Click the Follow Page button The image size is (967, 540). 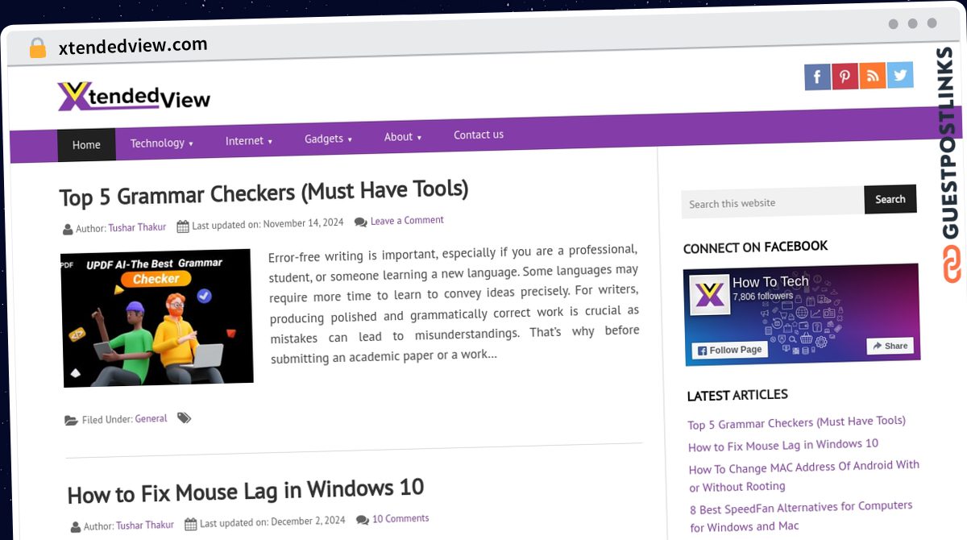point(731,350)
